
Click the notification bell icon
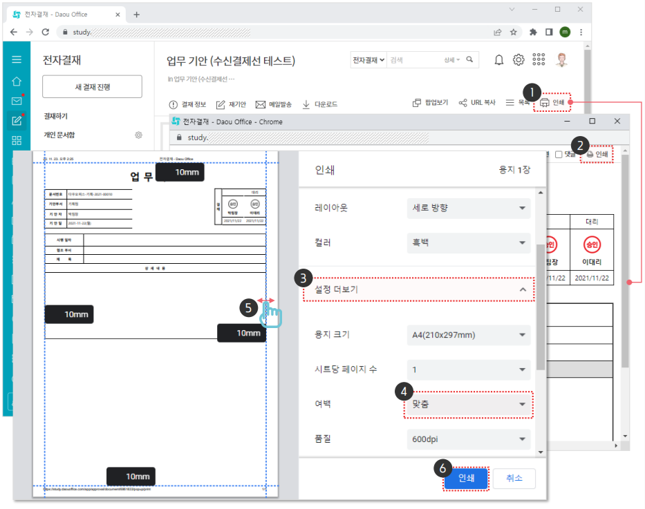(x=498, y=60)
